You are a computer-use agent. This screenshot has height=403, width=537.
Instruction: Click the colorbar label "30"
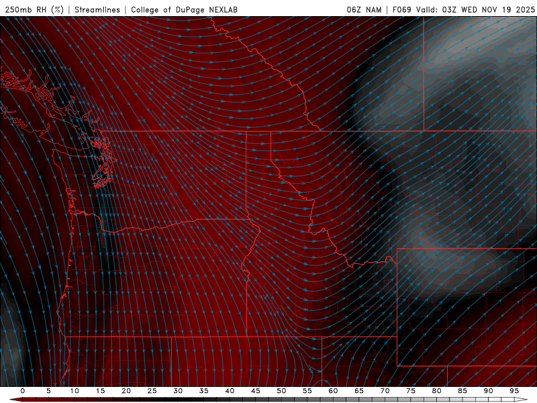tap(178, 391)
